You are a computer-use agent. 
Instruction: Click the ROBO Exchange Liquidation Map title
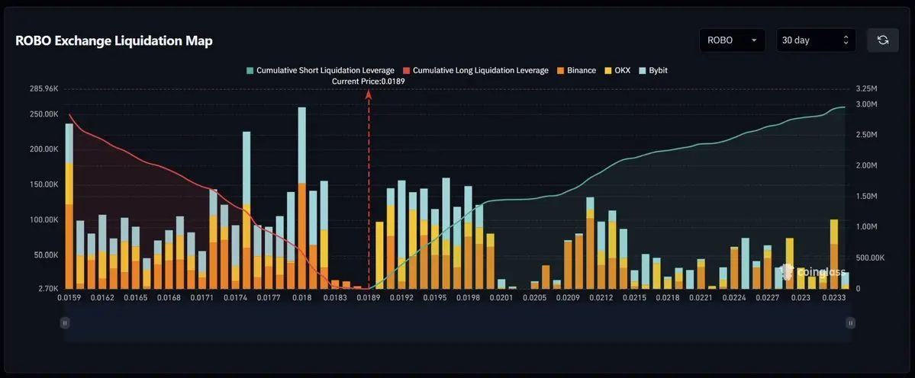point(114,40)
